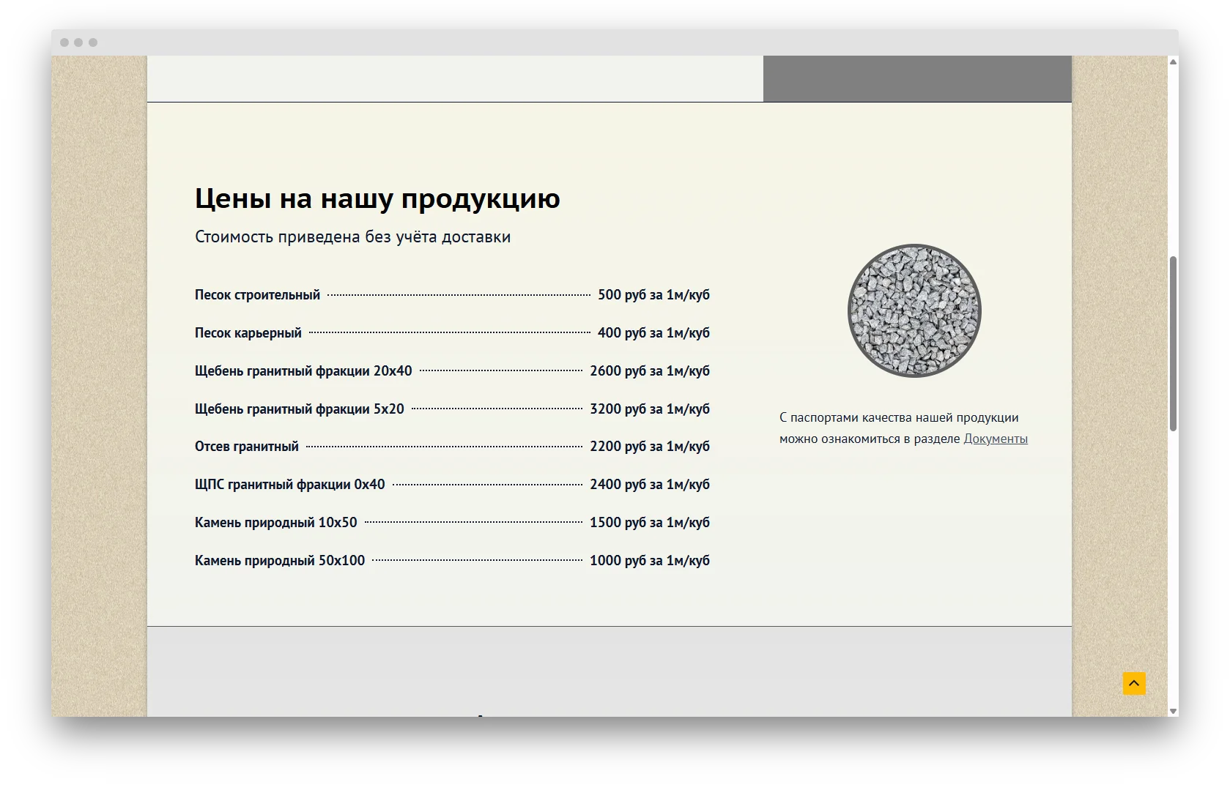Viewport: 1230px width, 790px height.
Task: Click the Отсев гранитный item
Action: (x=246, y=446)
